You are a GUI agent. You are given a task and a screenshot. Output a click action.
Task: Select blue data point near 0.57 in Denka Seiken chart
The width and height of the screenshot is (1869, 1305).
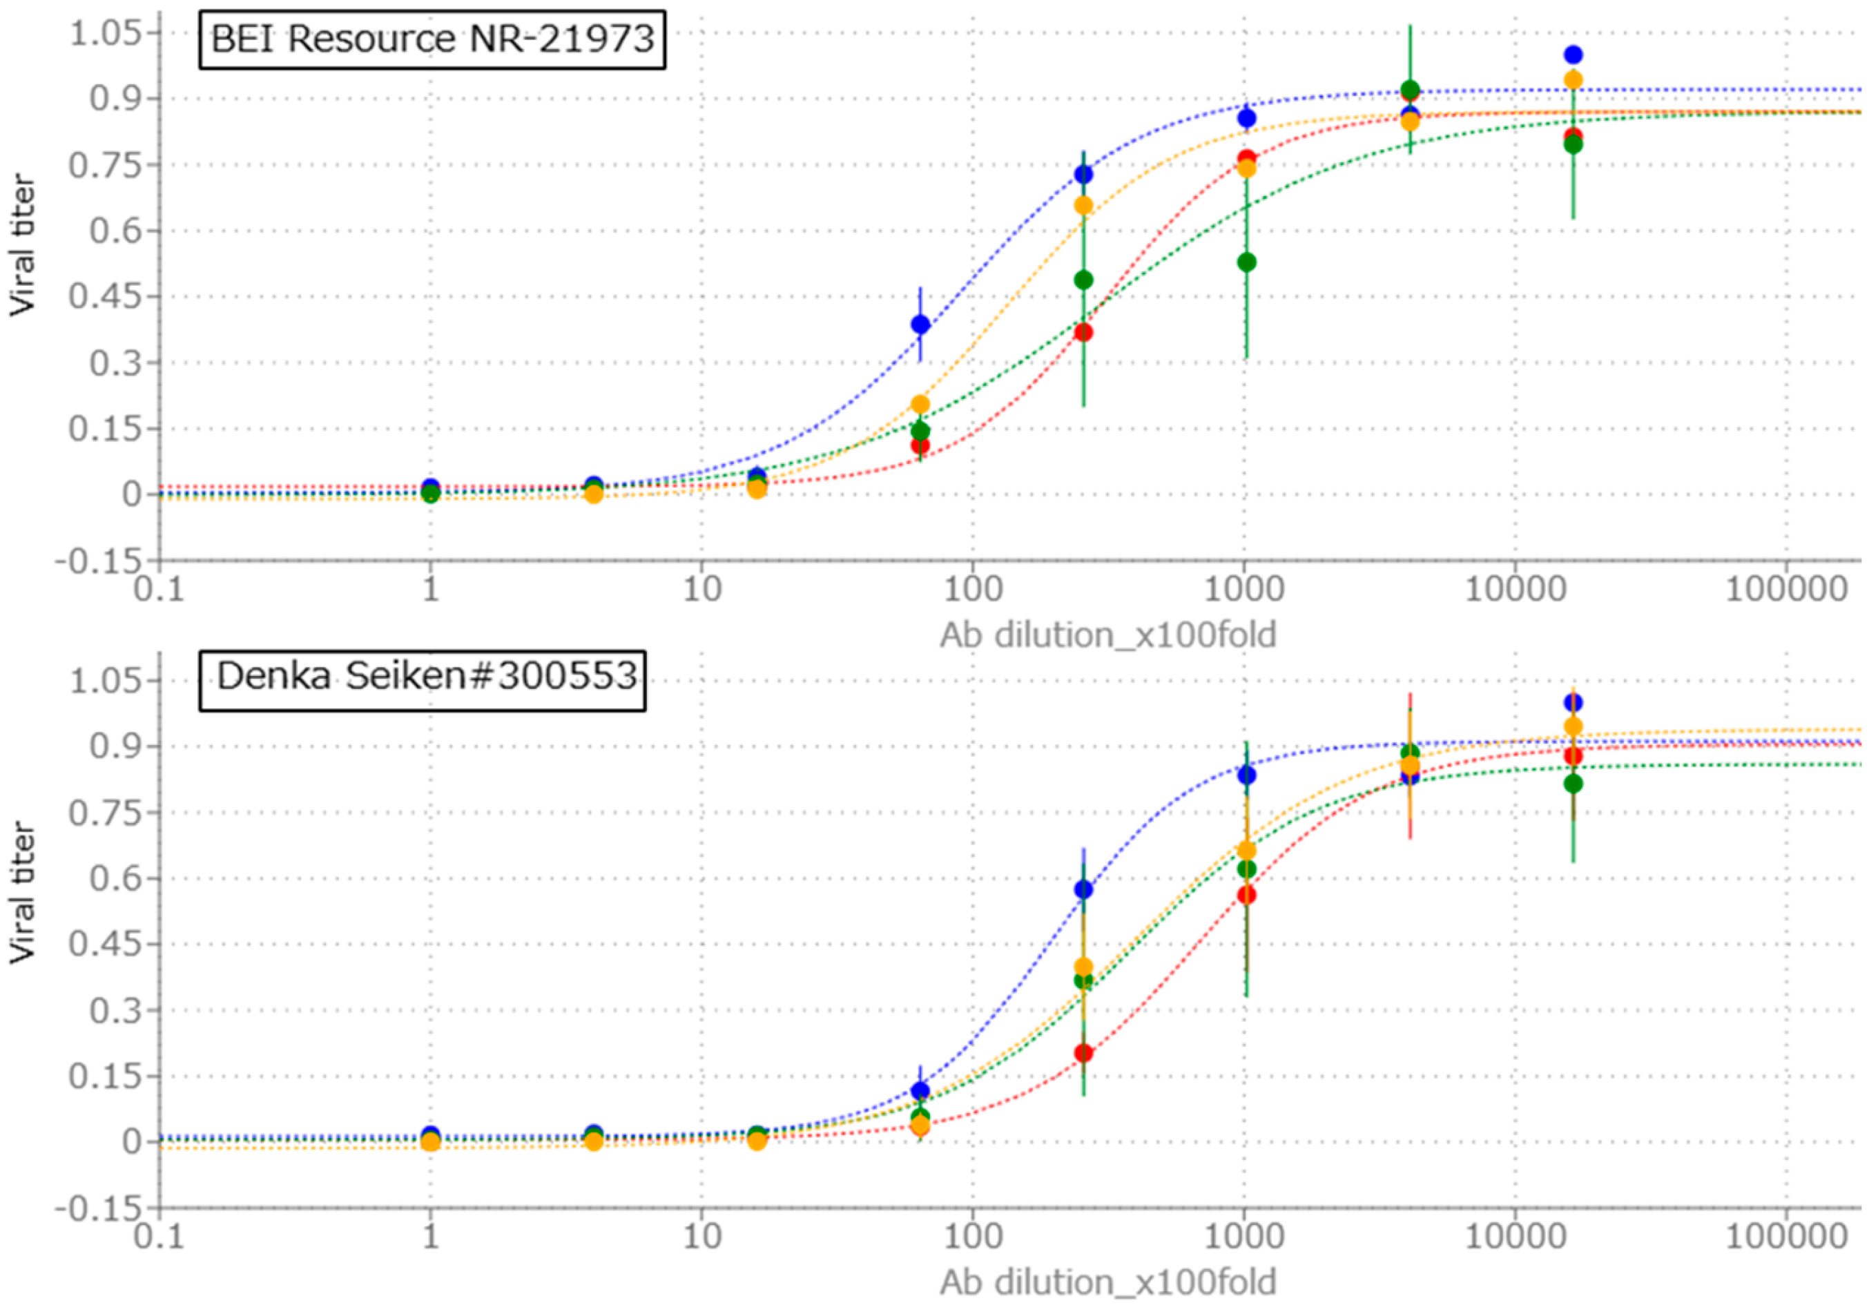tap(1083, 889)
